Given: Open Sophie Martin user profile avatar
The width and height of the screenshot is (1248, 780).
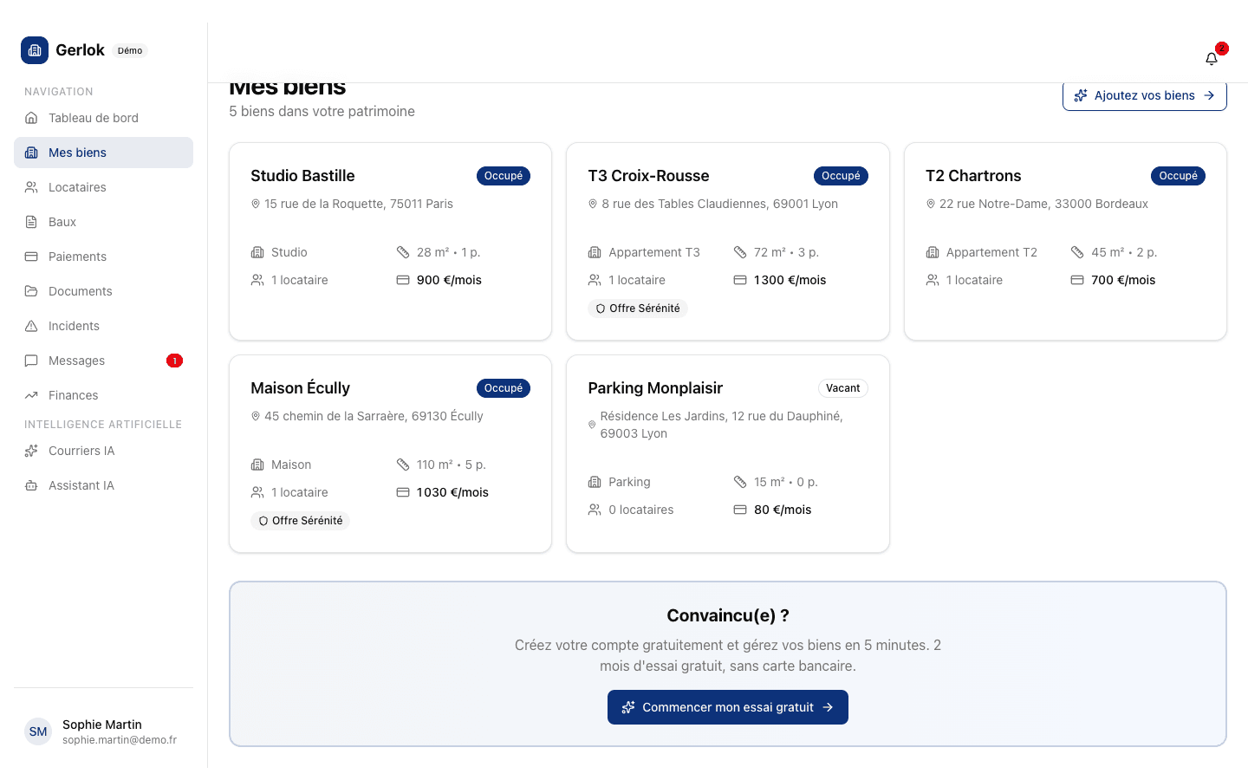Looking at the screenshot, I should click(38, 731).
